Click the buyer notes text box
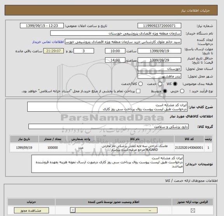 click(107, 164)
